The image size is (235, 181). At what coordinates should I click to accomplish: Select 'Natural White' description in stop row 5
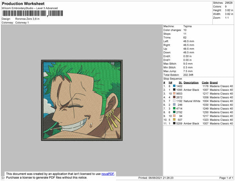pyautogui.click(x=192, y=101)
